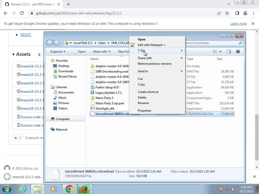The width and height of the screenshot is (259, 194).
Task: Open Internet Explorer from taskbar
Action: pos(23,189)
